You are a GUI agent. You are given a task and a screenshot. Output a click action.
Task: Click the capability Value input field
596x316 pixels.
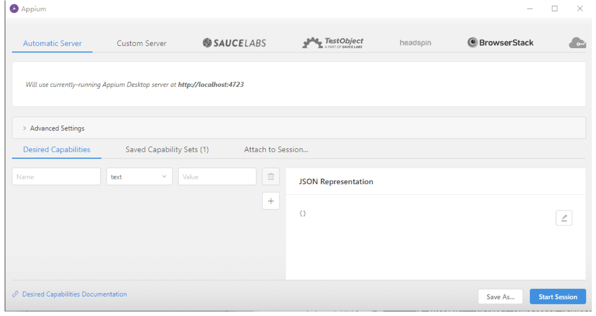pyautogui.click(x=217, y=177)
